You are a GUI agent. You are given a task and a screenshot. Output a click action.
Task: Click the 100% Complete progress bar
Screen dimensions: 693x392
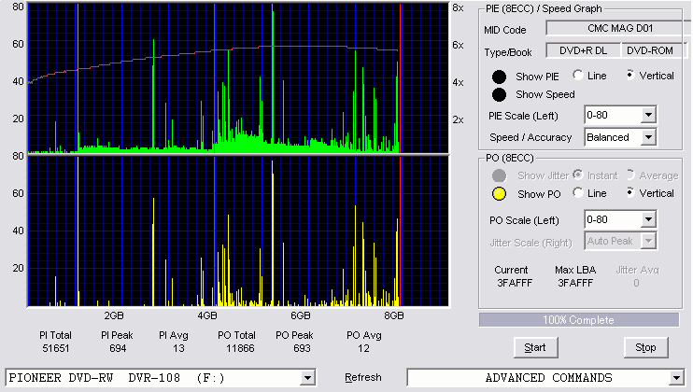click(579, 320)
